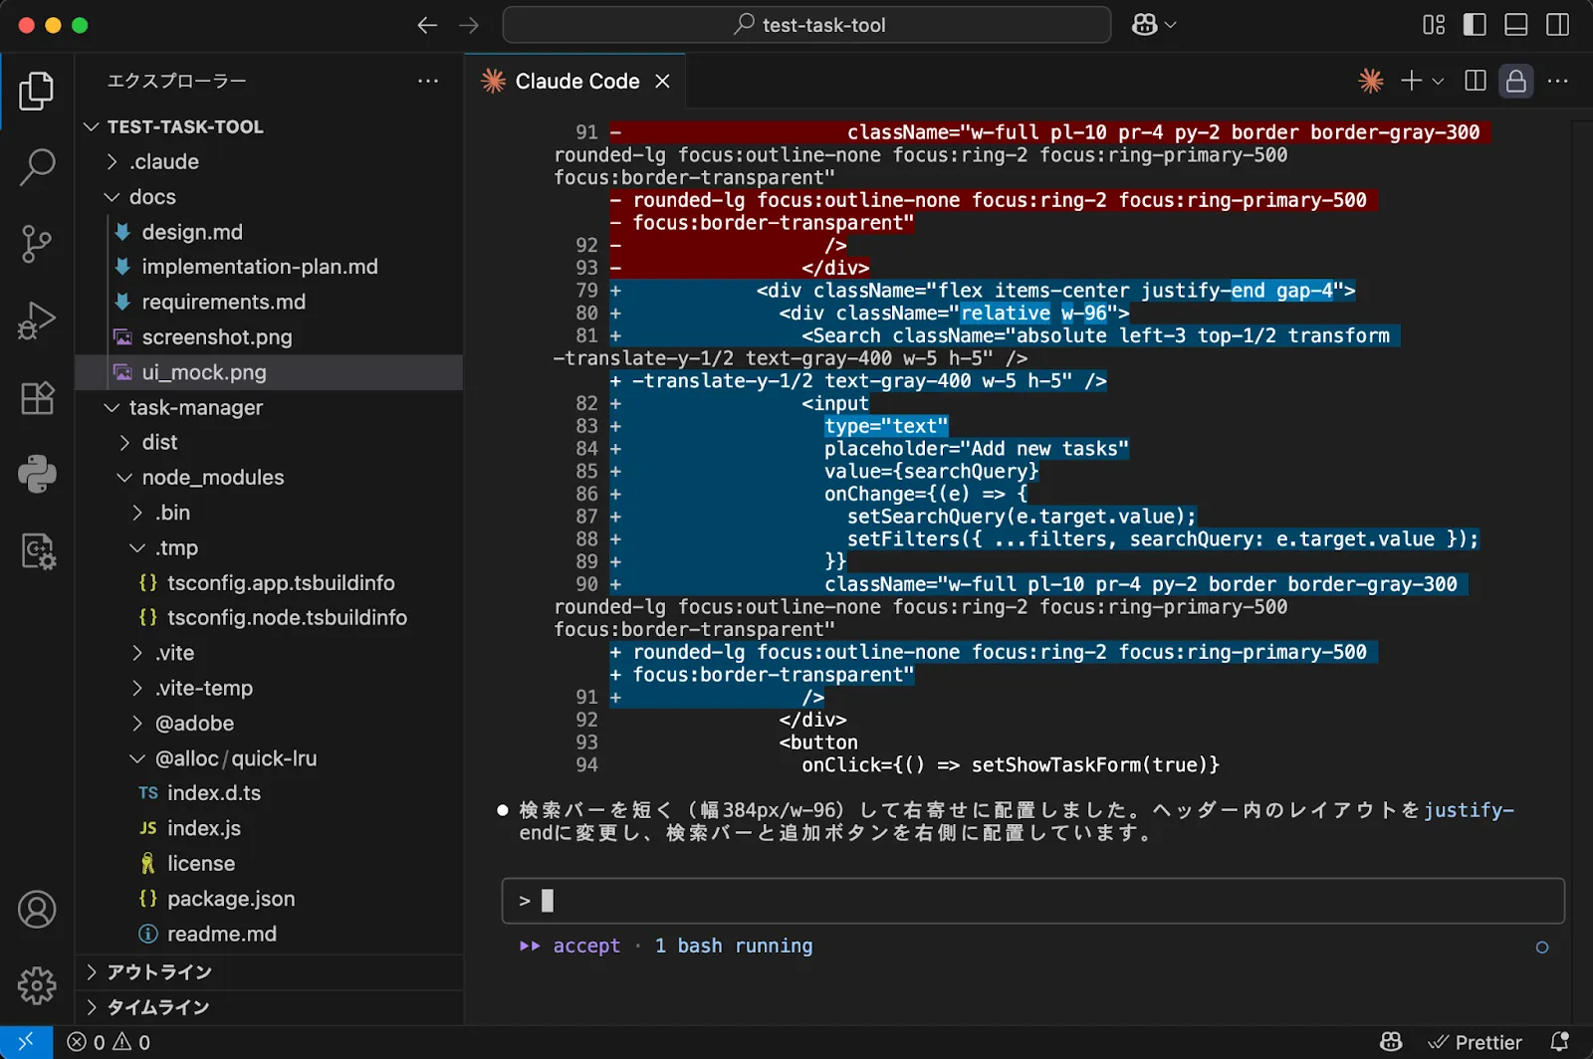Click the split editor icon
This screenshot has width=1593, height=1059.
point(1476,82)
